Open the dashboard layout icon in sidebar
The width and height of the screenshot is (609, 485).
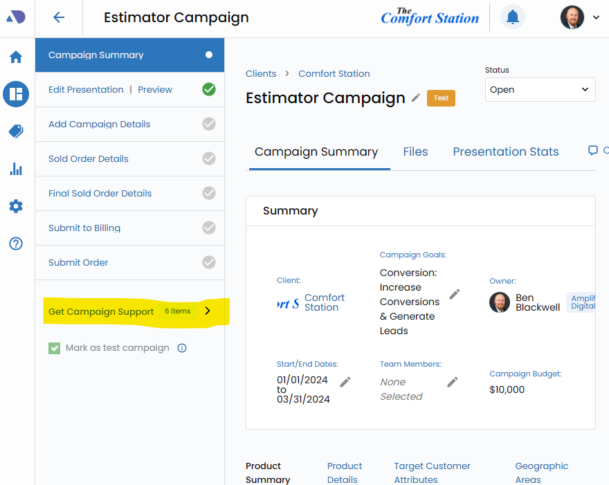[16, 93]
